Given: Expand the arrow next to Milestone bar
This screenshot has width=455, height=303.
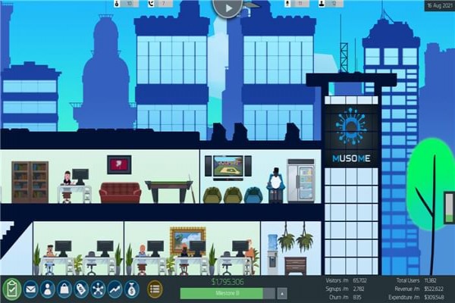Looking at the screenshot, I should click(x=282, y=293).
